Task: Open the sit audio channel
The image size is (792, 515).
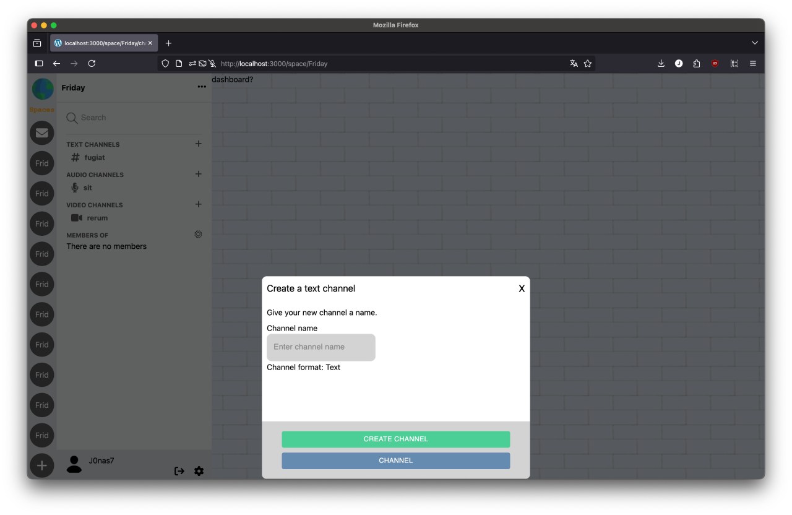Action: tap(87, 188)
